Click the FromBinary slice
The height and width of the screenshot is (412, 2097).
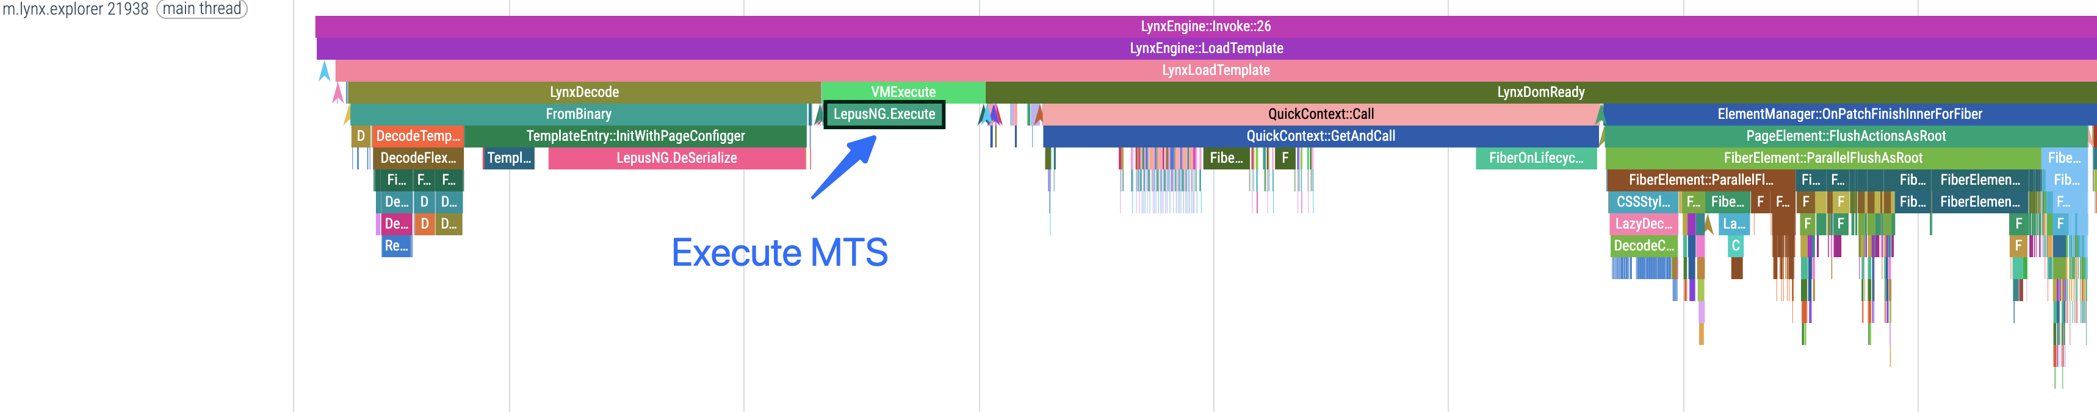[578, 115]
